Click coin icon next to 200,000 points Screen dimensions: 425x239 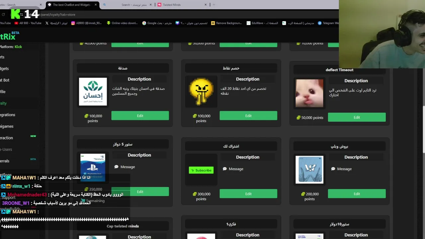[303, 194]
